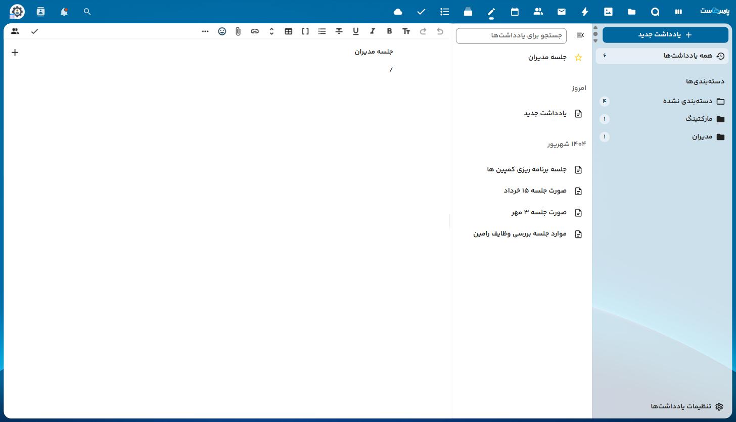Click the undo arrow in editor toolbar

point(440,31)
